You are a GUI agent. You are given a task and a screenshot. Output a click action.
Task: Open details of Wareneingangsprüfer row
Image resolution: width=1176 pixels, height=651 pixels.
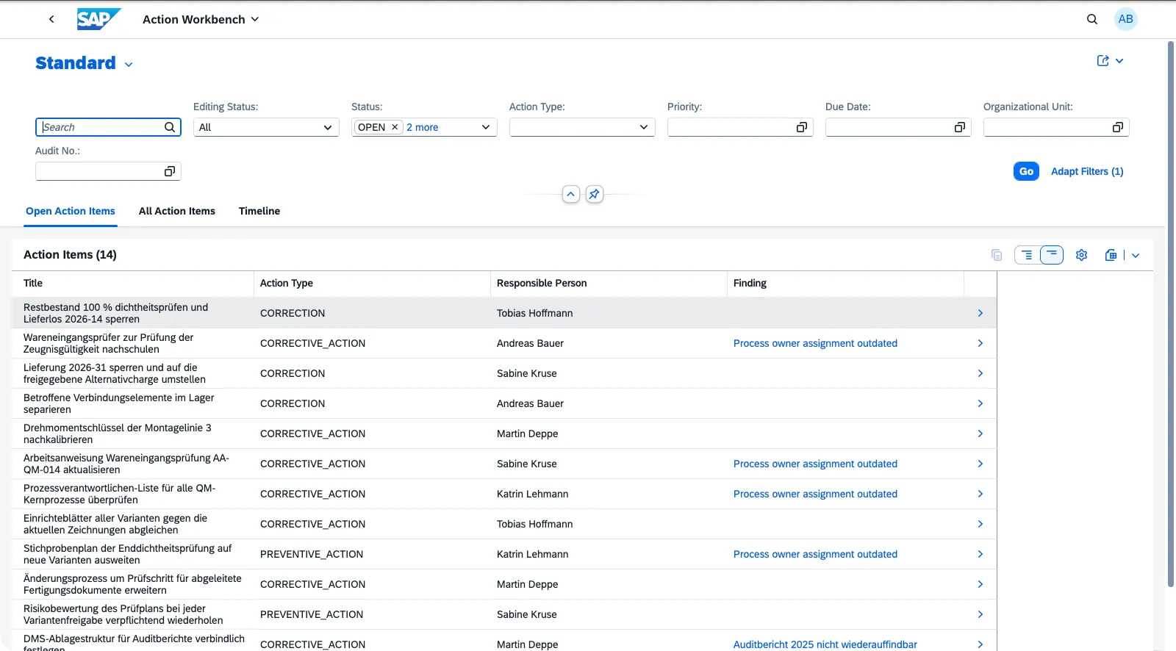click(x=980, y=343)
